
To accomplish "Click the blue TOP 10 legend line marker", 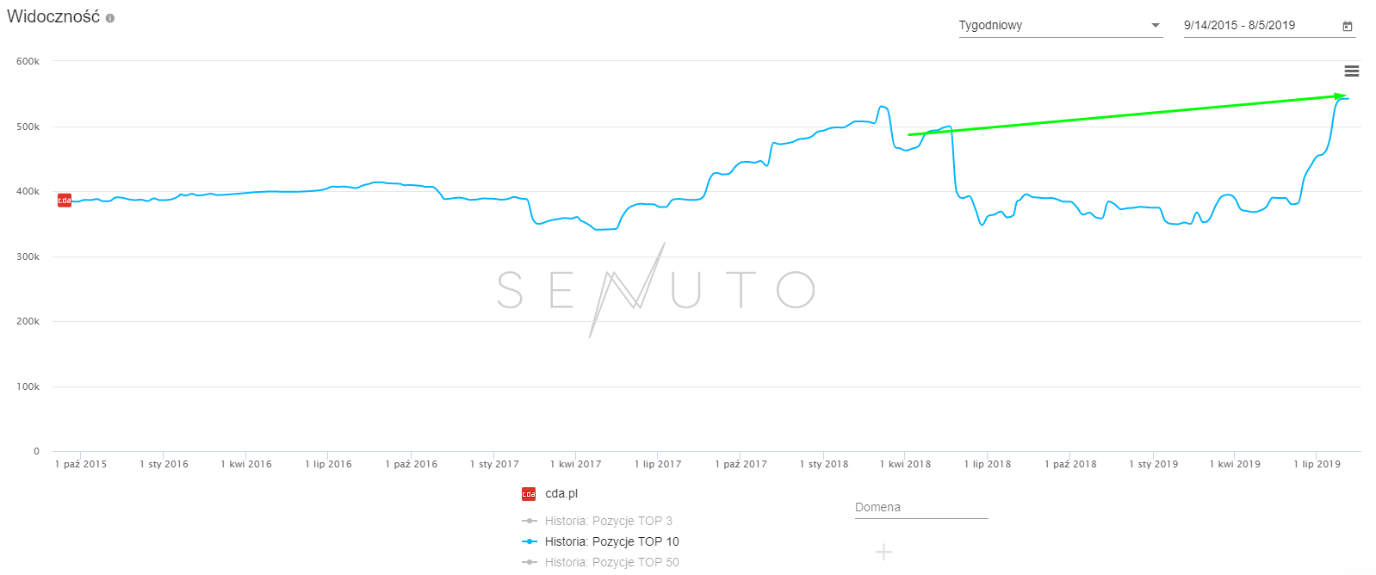I will (530, 541).
